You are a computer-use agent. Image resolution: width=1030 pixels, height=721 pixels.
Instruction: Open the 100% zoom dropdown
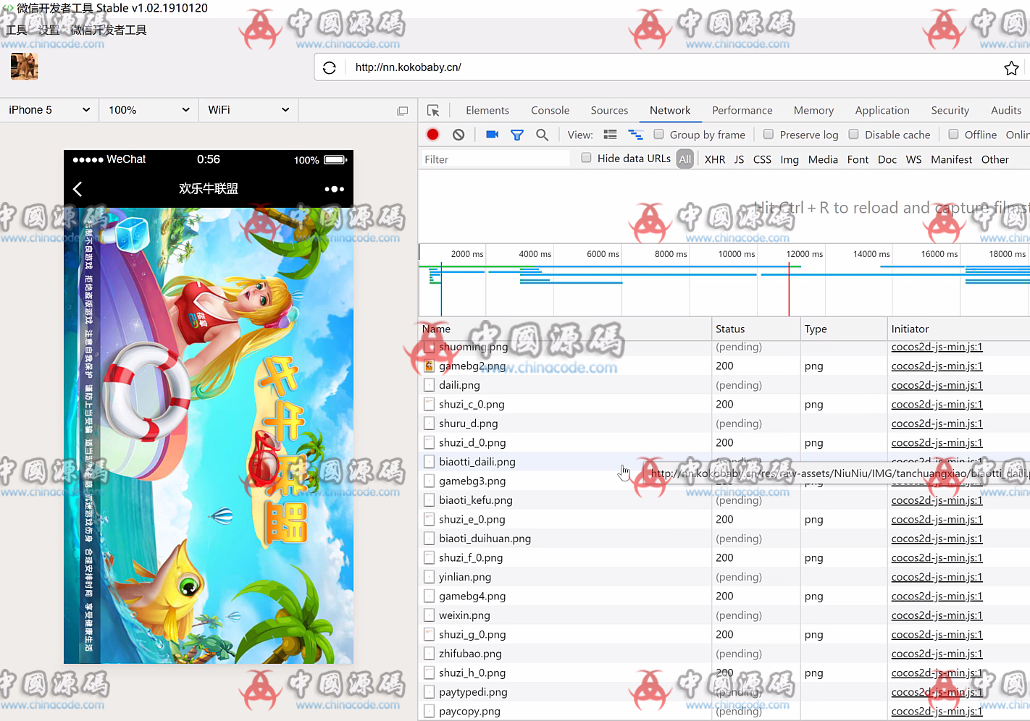[148, 110]
